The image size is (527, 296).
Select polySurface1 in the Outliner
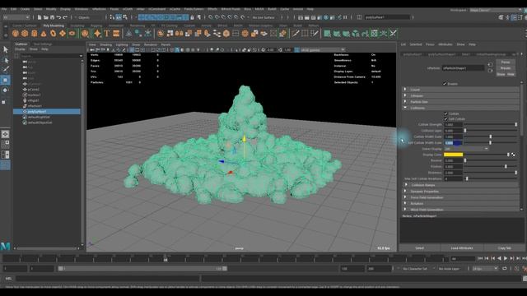coord(47,112)
